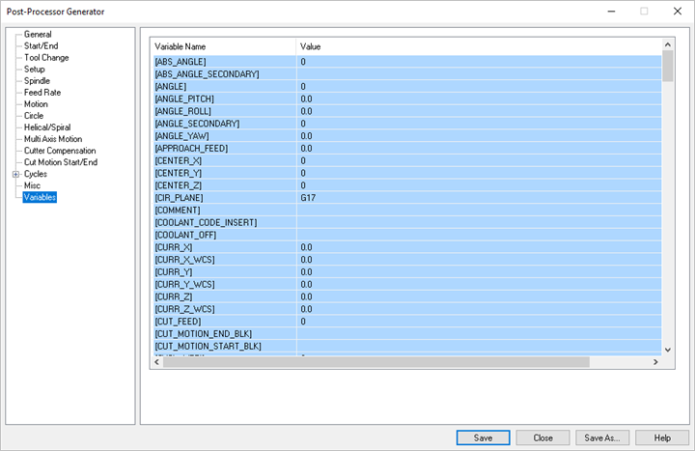Select the [CURR_Z] variable

[x=407, y=297]
